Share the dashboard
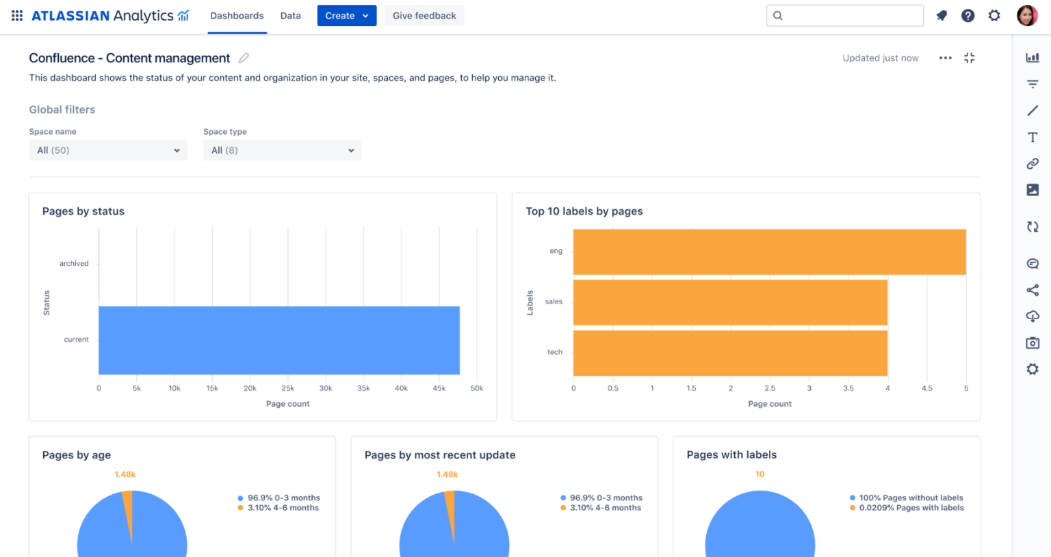The height and width of the screenshot is (557, 1051). (x=1032, y=290)
